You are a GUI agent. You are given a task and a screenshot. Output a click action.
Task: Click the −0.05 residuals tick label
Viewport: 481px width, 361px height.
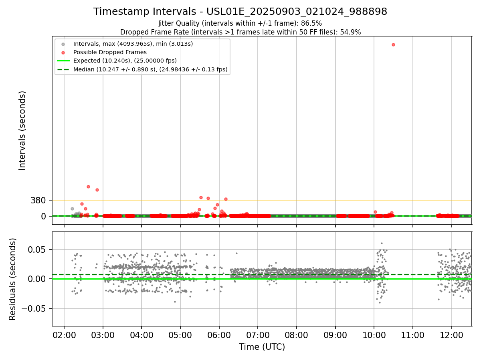tap(34, 308)
